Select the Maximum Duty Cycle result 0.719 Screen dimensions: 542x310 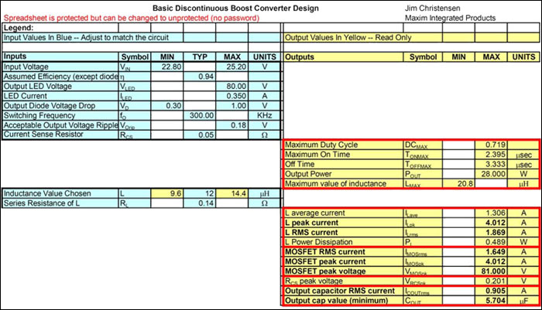click(x=488, y=145)
